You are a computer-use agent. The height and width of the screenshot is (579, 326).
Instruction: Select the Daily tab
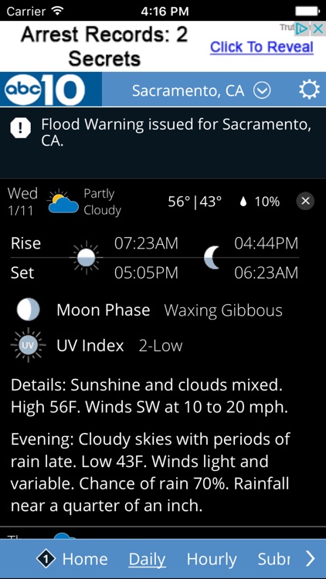coord(147,560)
